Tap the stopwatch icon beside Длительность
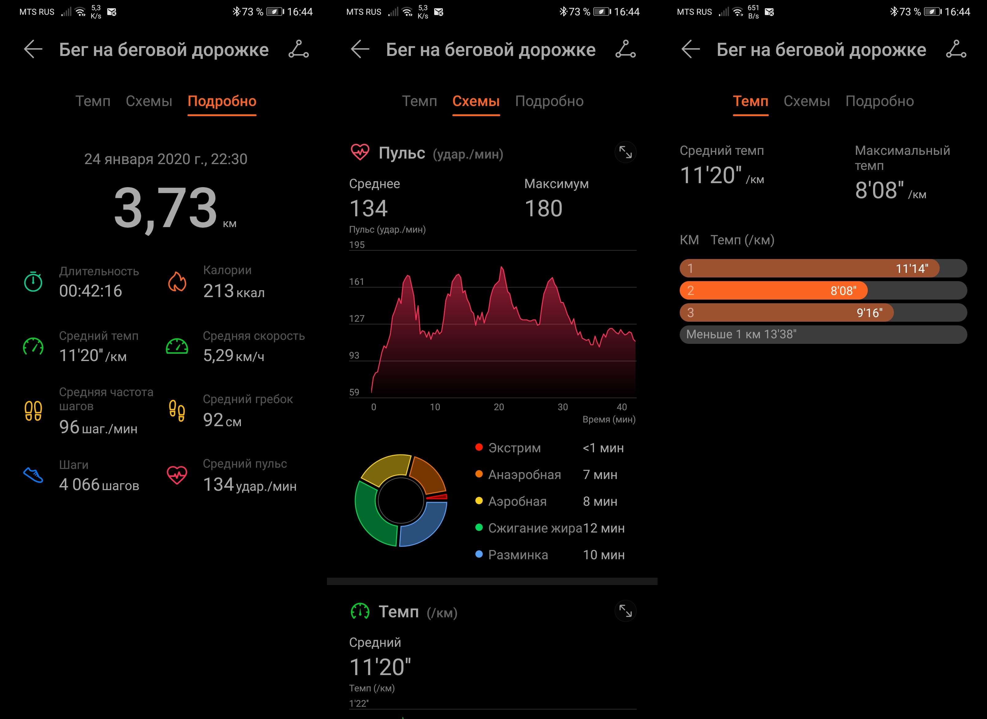This screenshot has width=987, height=719. 33,281
